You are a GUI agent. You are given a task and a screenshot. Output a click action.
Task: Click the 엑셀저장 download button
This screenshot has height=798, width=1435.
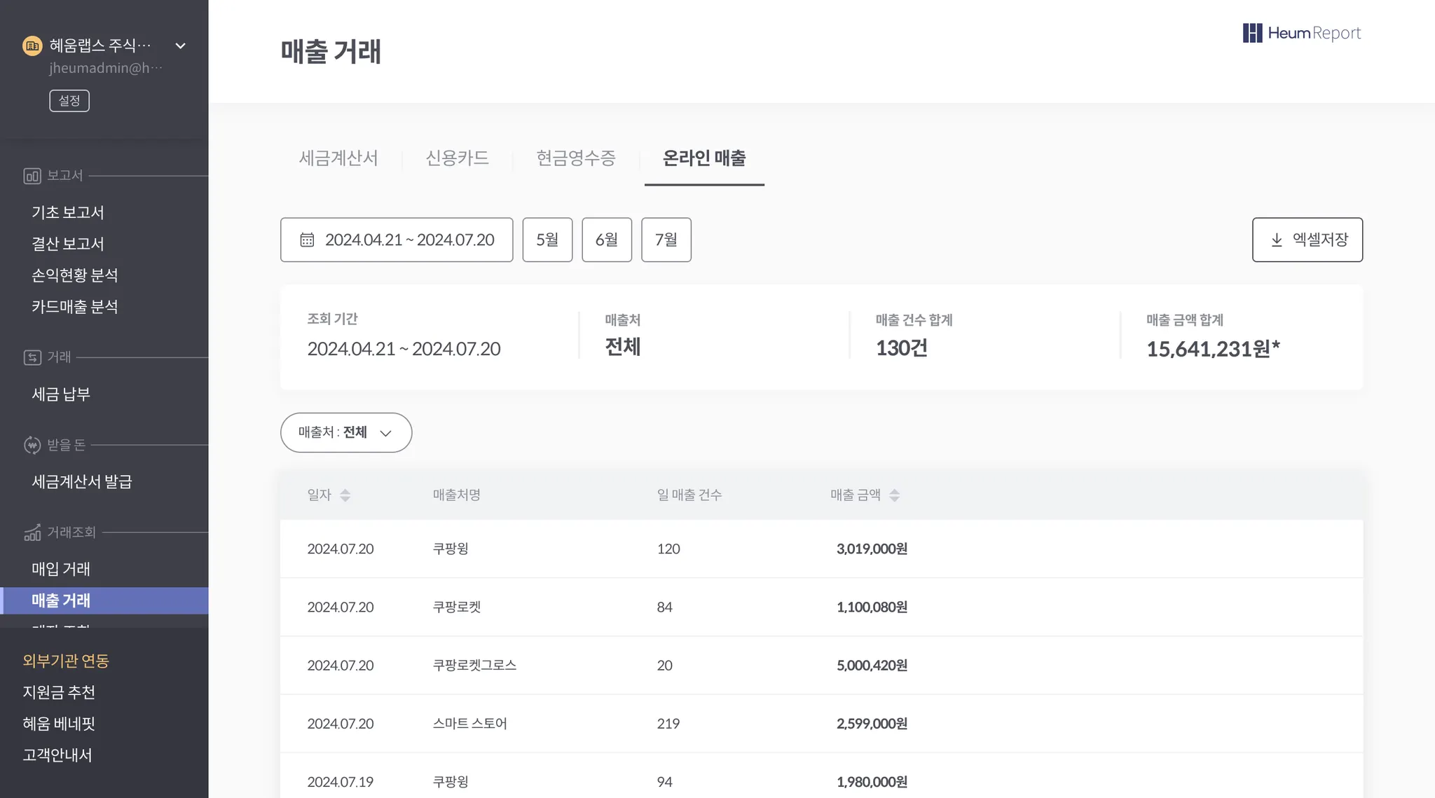tap(1307, 240)
